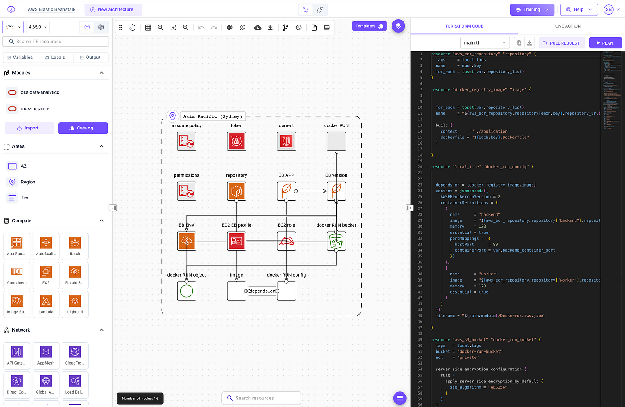Click the Catalog button
This screenshot has width=625, height=407.
point(83,128)
